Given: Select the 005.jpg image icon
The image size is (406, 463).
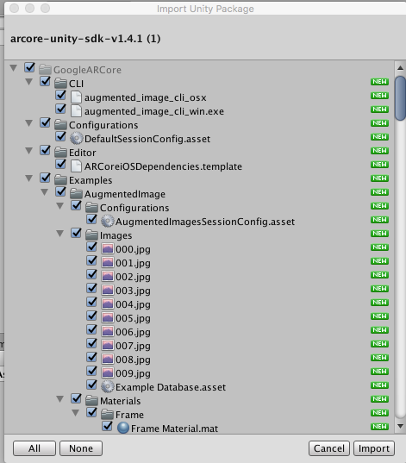Looking at the screenshot, I should [x=108, y=318].
